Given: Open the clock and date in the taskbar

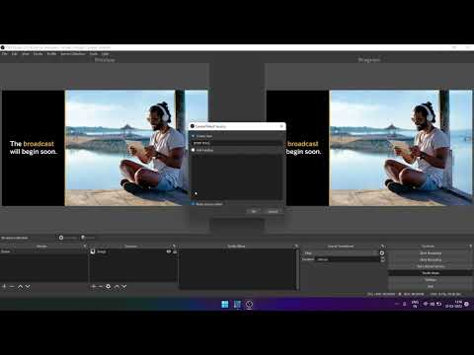Looking at the screenshot, I should click(454, 304).
